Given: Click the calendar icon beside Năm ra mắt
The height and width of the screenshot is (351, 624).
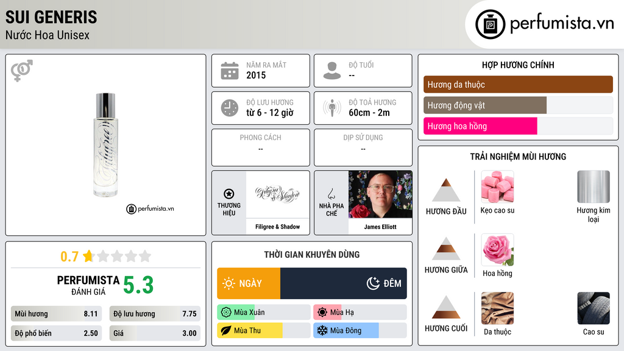Looking at the screenshot, I should (x=230, y=71).
